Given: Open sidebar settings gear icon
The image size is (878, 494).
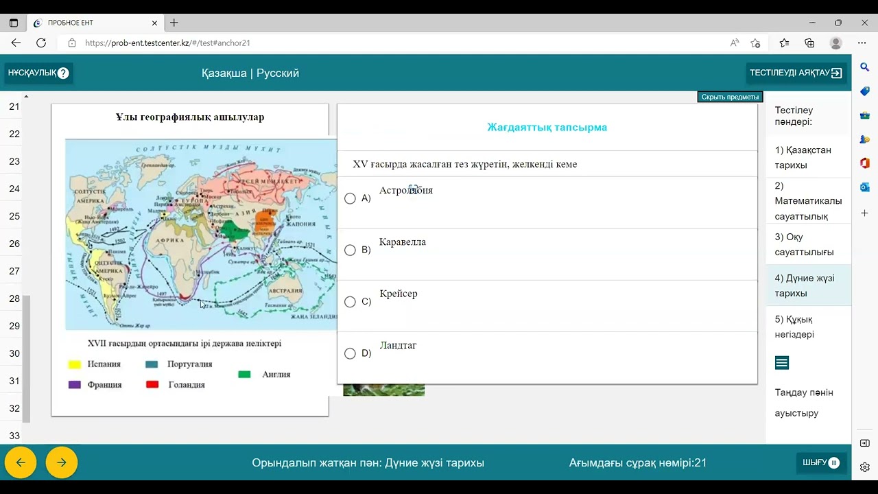Looking at the screenshot, I should (864, 467).
